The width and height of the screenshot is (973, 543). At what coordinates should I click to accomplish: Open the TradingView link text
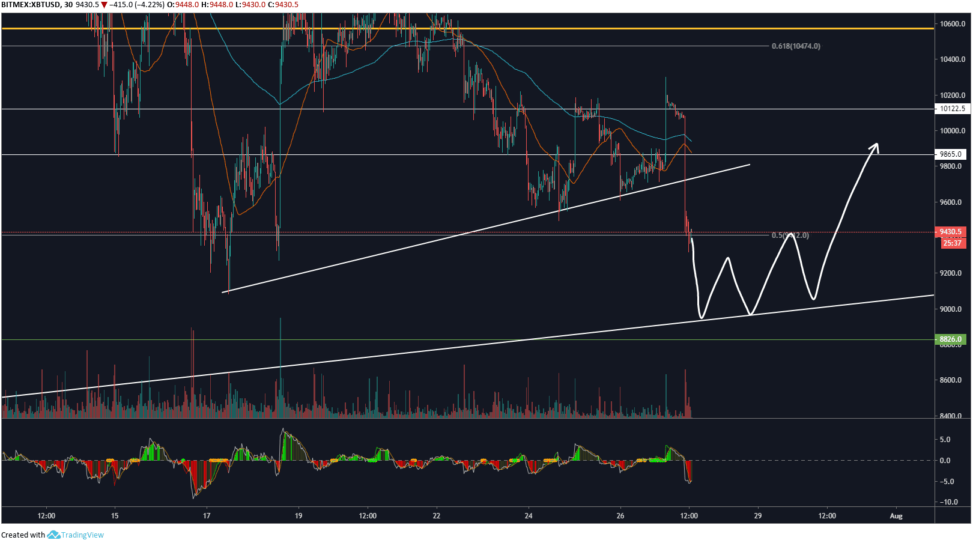(82, 535)
